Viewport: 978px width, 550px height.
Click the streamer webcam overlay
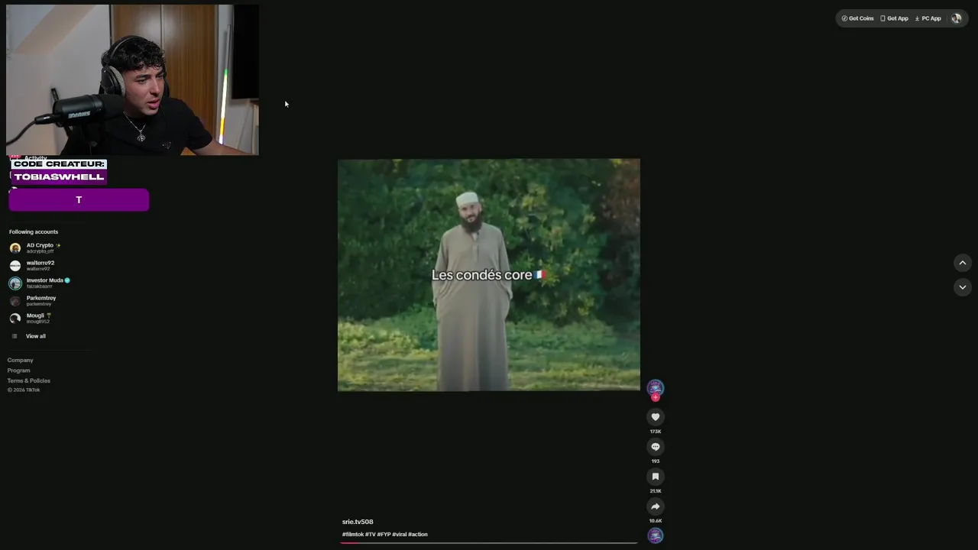(x=132, y=79)
